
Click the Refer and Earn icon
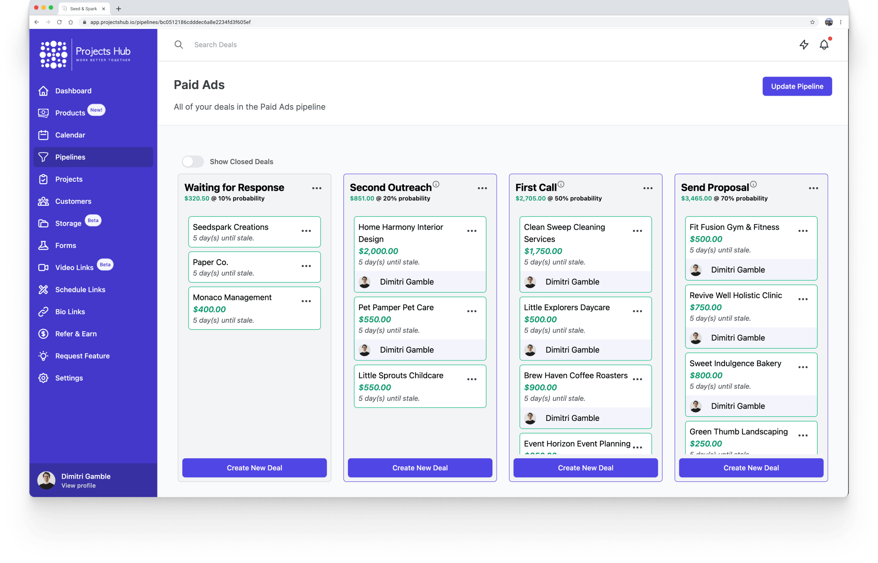(x=44, y=333)
